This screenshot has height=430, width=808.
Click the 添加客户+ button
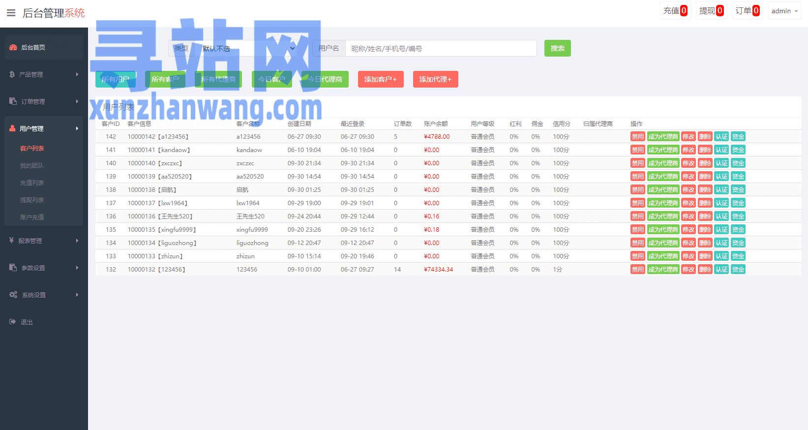tap(380, 79)
